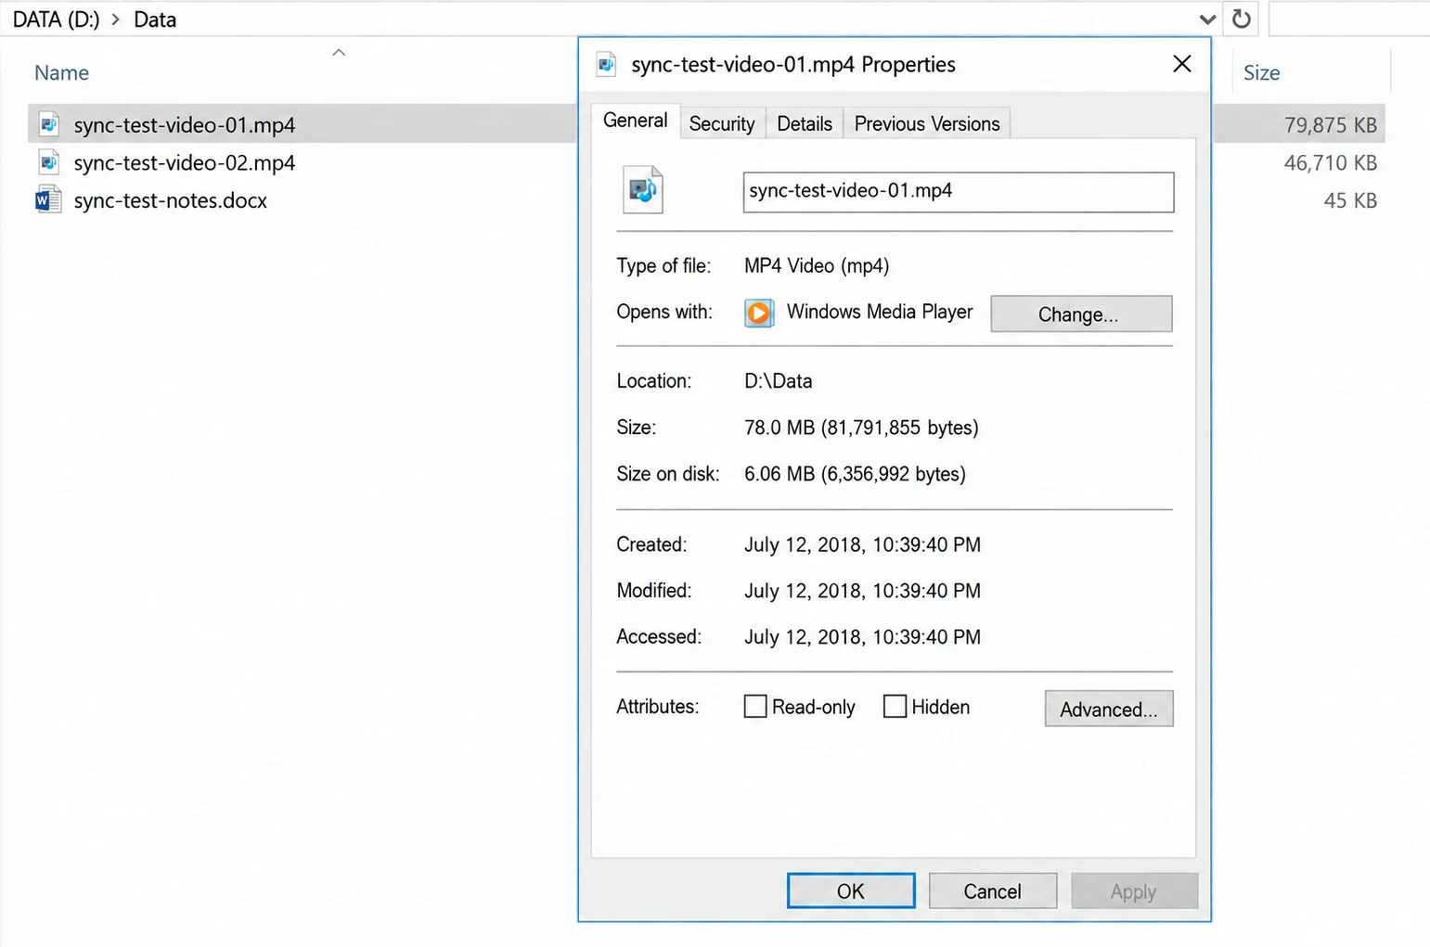Switch to the General tab
The width and height of the screenshot is (1430, 947).
coord(635,121)
